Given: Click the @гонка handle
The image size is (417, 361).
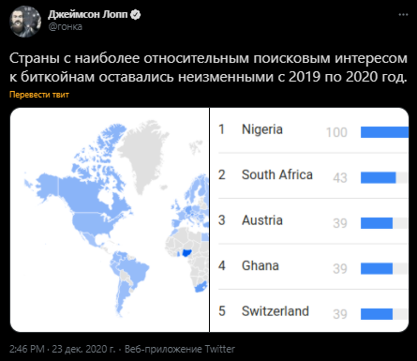Looking at the screenshot, I should click(x=65, y=27).
